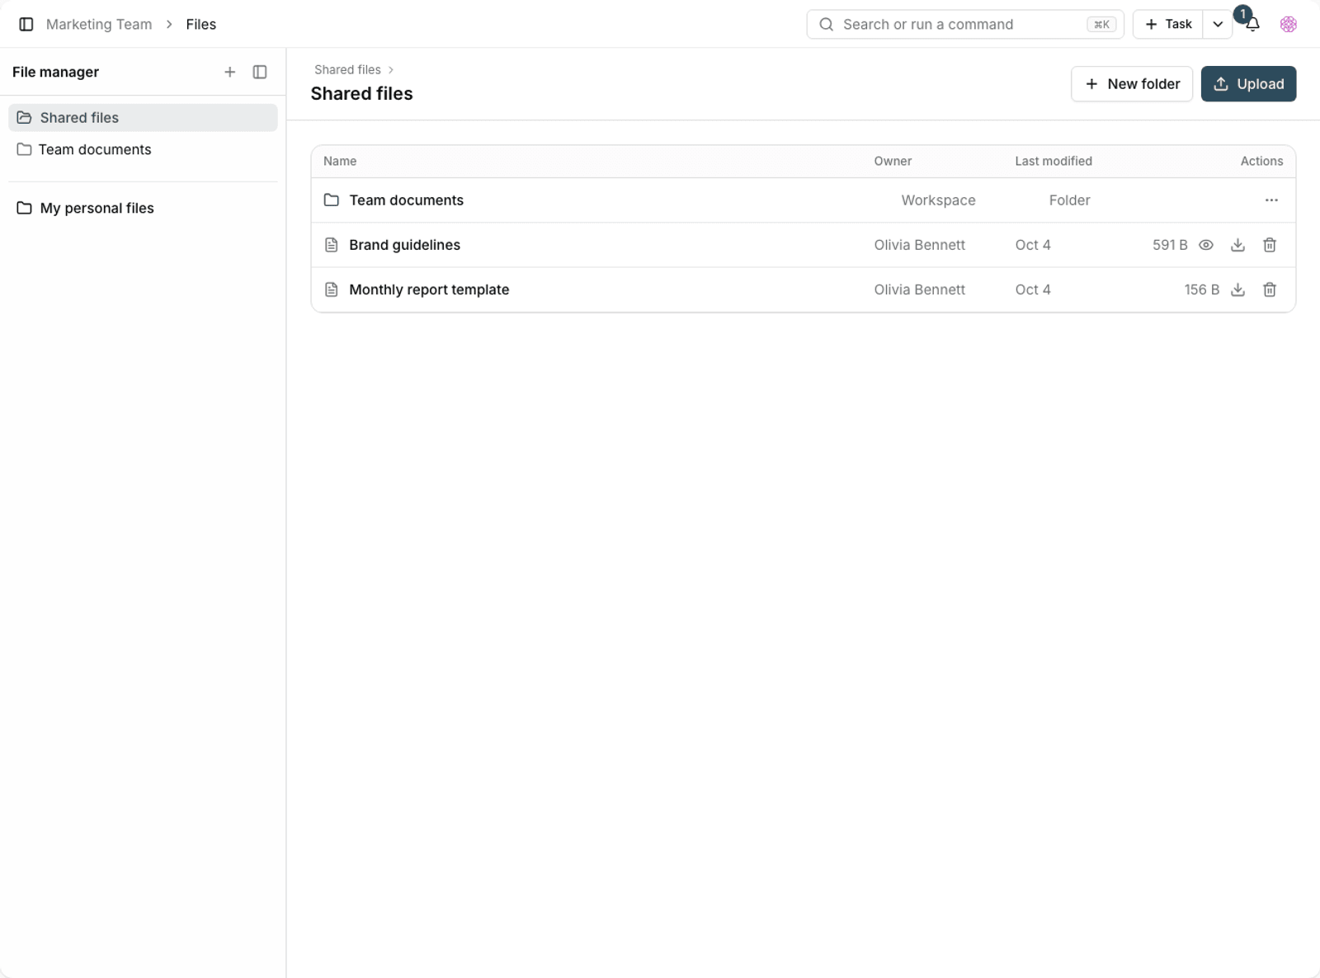
Task: Open the notifications bell
Action: [1252, 25]
